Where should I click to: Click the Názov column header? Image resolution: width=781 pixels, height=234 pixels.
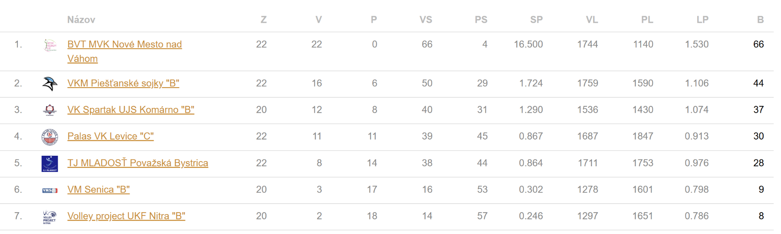coord(81,19)
